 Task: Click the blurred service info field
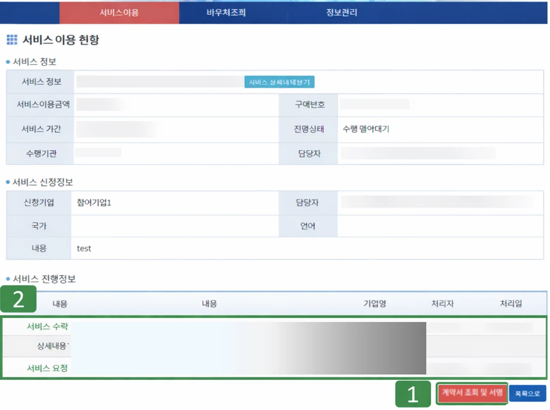(x=160, y=81)
